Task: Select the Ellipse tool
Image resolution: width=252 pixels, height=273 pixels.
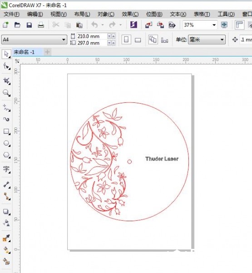Action: click(x=6, y=143)
